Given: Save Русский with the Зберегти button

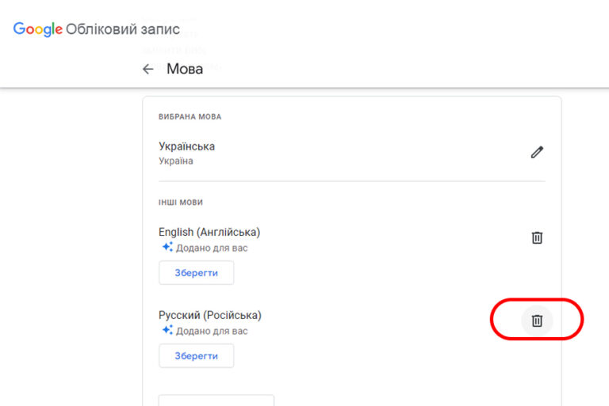Looking at the screenshot, I should (196, 355).
